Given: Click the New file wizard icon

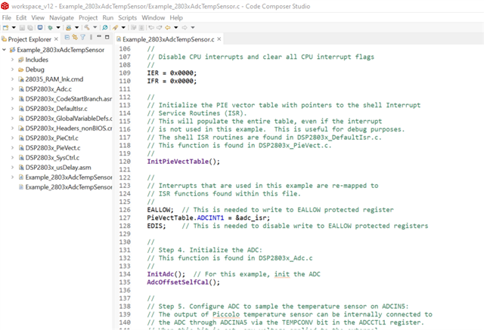Looking at the screenshot, I should tap(5, 27).
